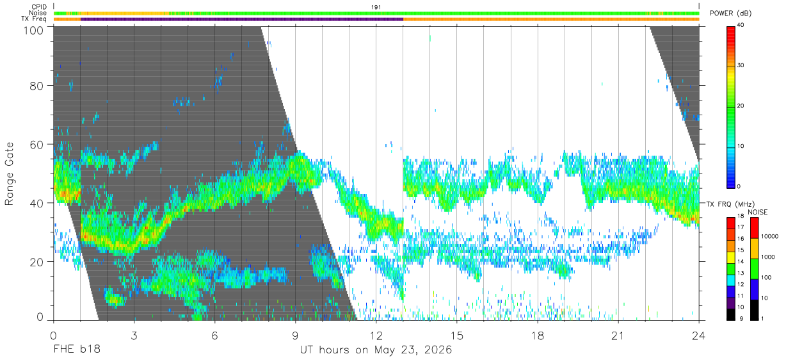Click the 100 label on range gate axis
The image size is (786, 363).
34,29
